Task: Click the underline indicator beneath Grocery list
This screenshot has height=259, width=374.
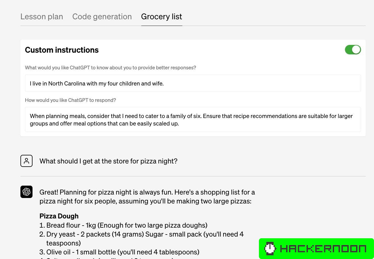Action: click(161, 26)
